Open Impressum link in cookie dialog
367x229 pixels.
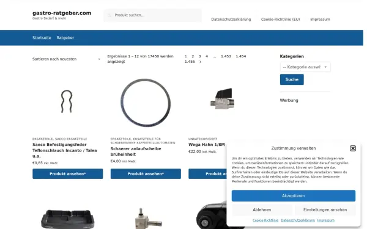pos(326,220)
